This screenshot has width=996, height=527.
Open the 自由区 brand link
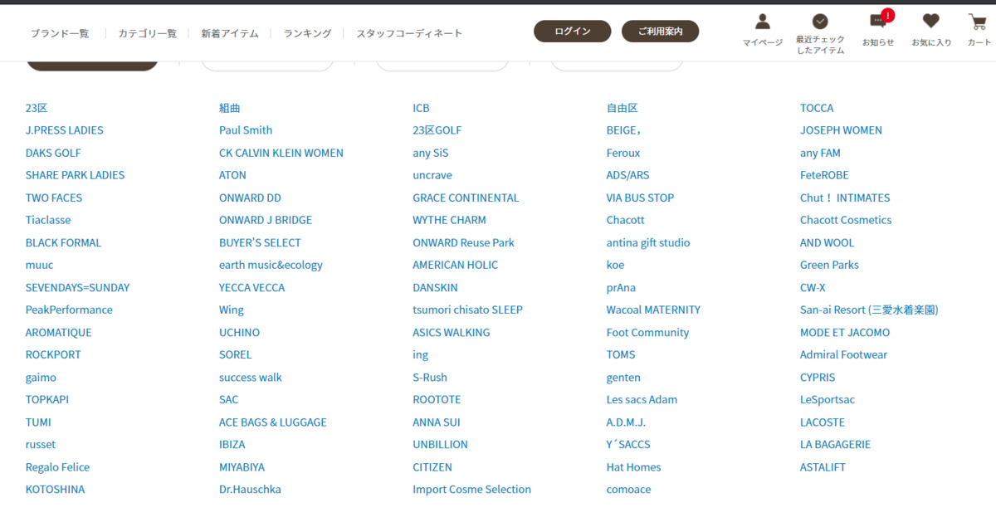tap(622, 108)
